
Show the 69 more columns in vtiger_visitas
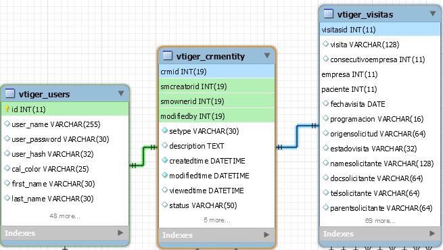[380, 221]
